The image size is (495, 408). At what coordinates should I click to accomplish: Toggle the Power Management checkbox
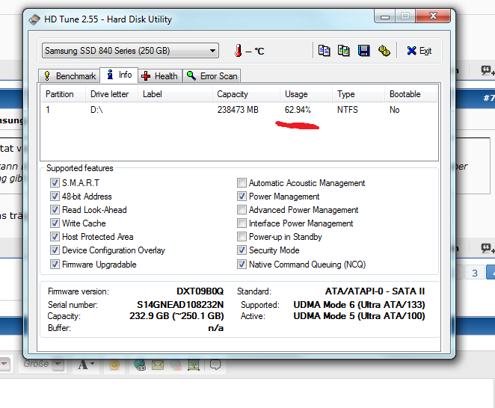pos(242,197)
